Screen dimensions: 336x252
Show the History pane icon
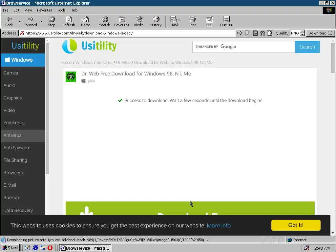[156, 21]
